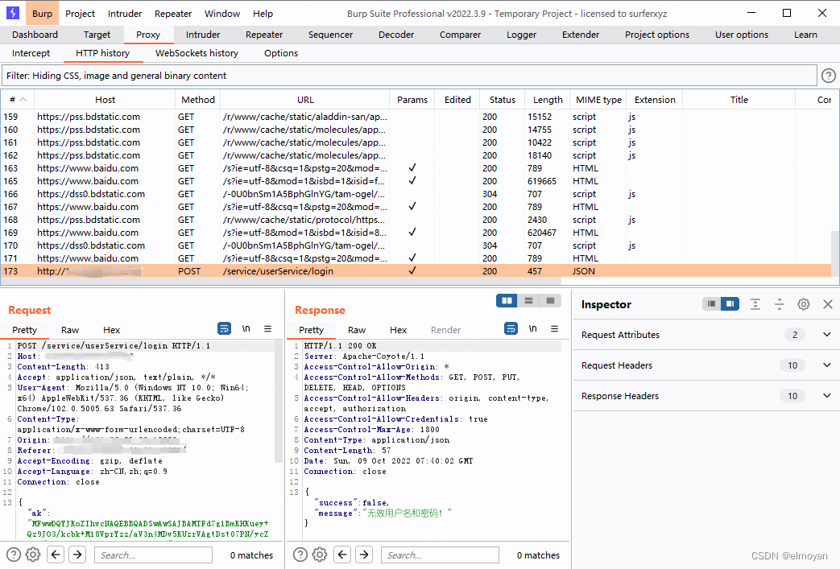Go to previous Request search match

(56, 555)
